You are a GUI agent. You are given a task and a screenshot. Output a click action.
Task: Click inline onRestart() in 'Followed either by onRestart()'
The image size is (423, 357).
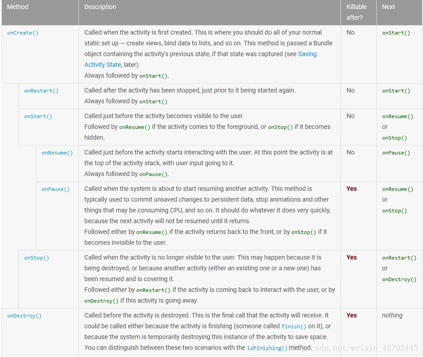[x=153, y=290]
